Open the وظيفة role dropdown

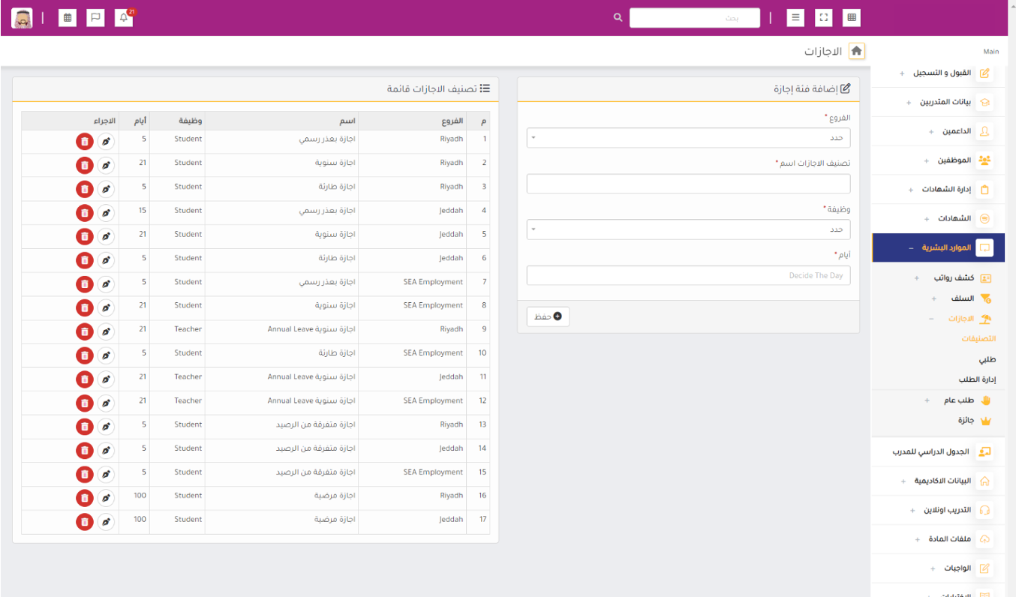[688, 229]
